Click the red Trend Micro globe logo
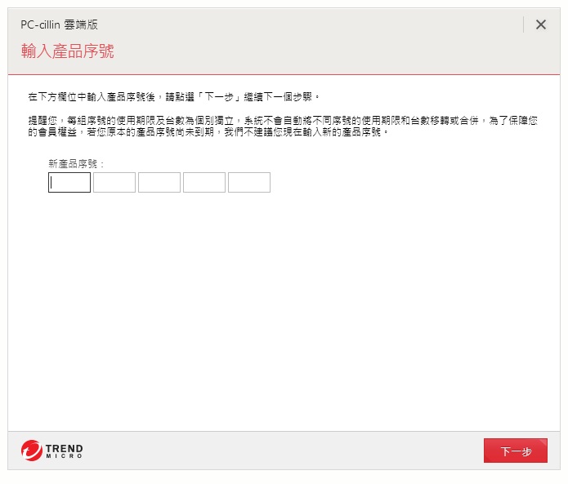The height and width of the screenshot is (484, 568). click(x=31, y=451)
